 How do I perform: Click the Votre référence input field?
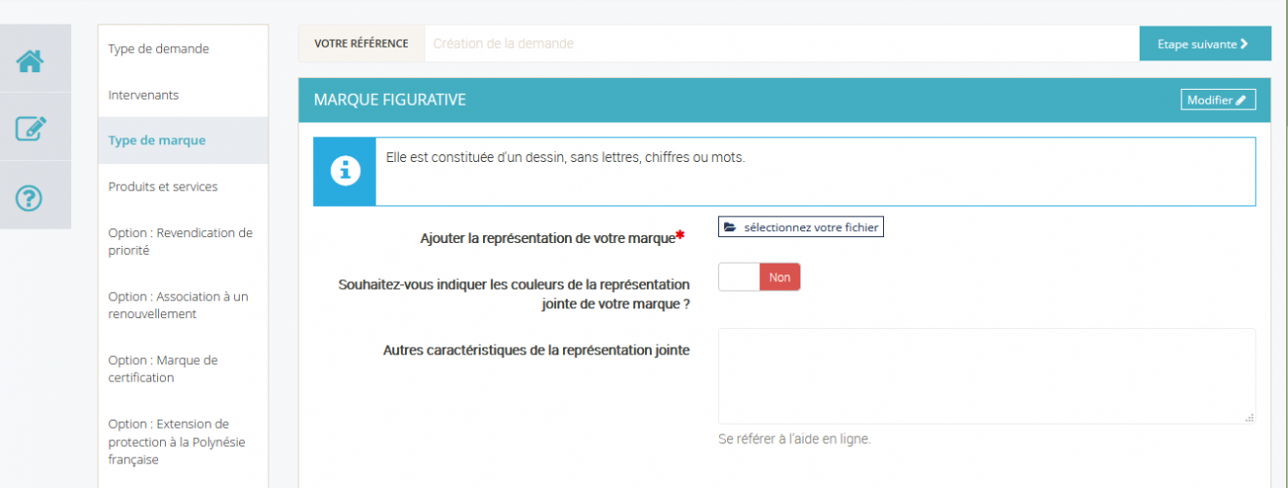pyautogui.click(x=781, y=44)
